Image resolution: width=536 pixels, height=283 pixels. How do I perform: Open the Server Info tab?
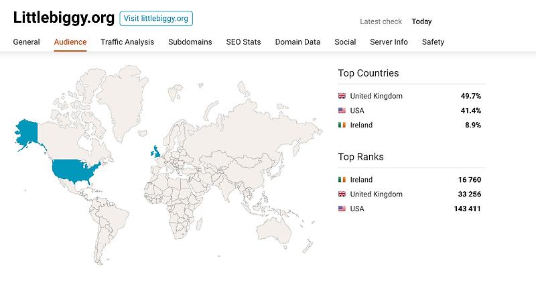point(389,42)
